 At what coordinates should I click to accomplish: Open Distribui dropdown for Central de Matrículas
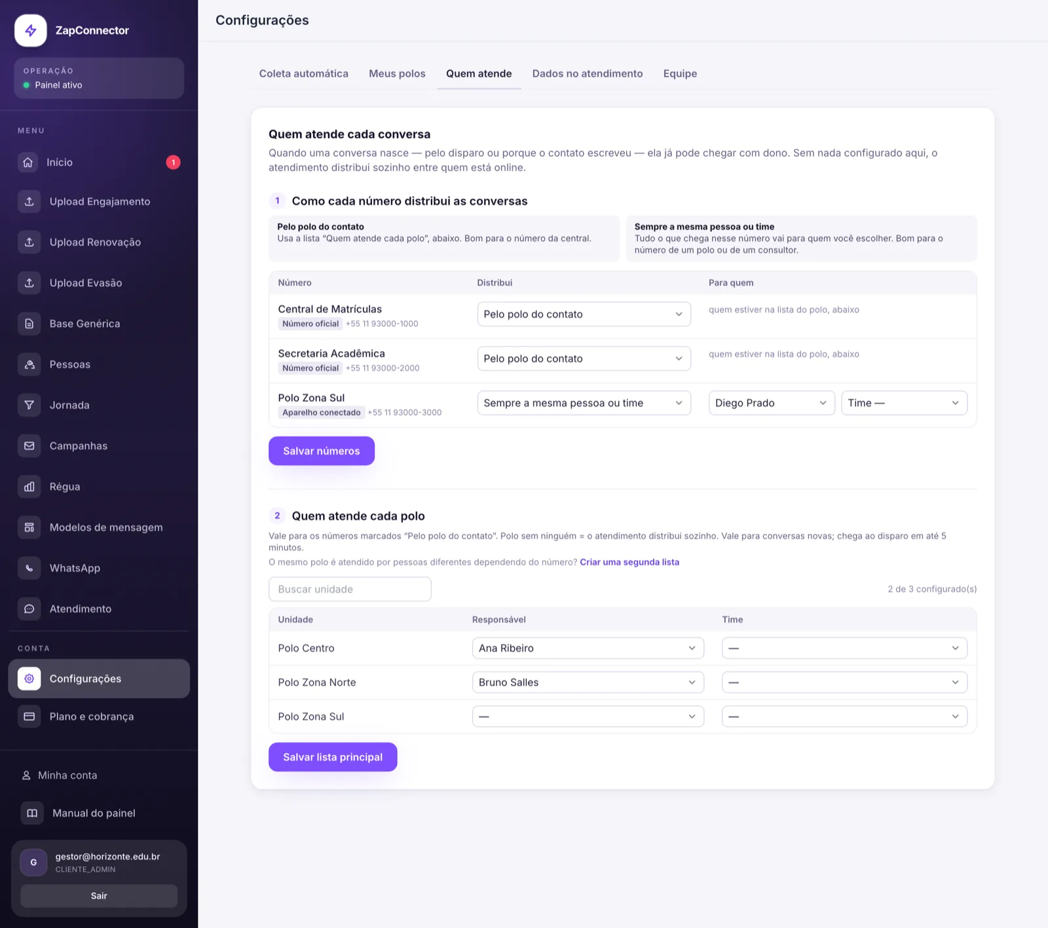(584, 314)
